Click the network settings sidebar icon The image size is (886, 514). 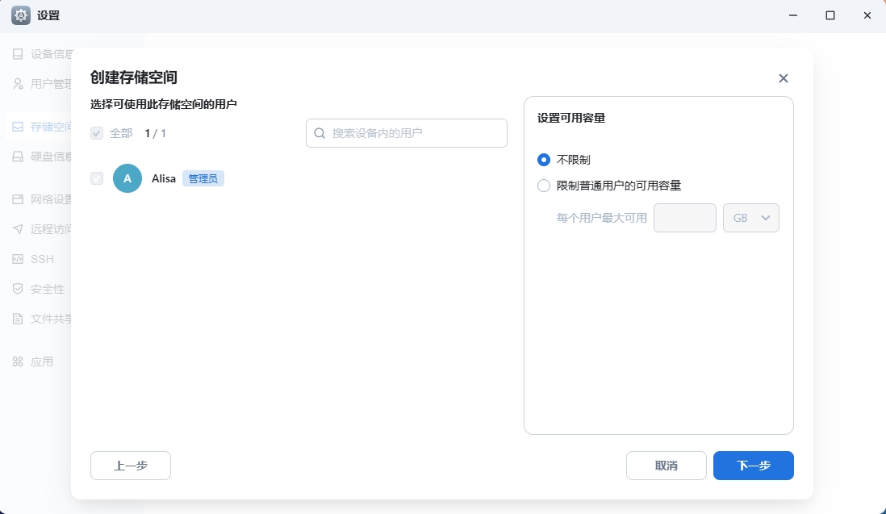18,199
